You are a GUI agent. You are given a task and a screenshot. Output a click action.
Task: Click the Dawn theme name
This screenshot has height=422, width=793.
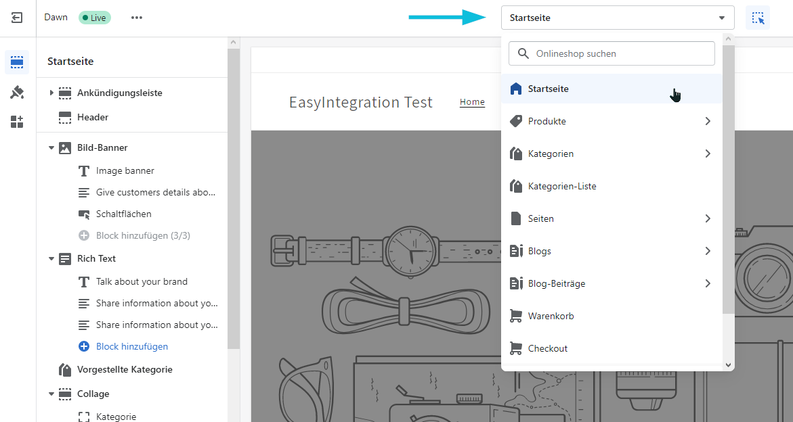[56, 18]
